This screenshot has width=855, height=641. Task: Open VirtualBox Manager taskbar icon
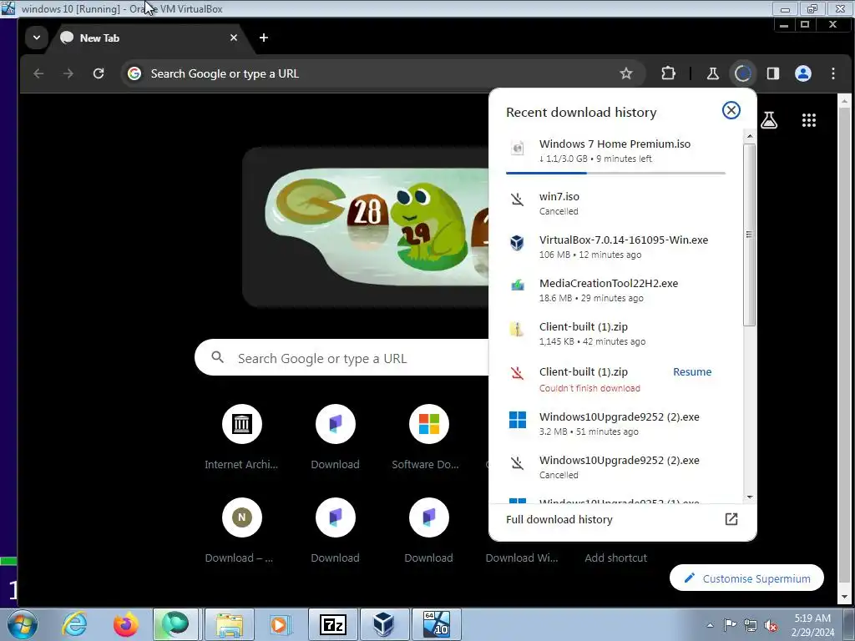point(384,624)
